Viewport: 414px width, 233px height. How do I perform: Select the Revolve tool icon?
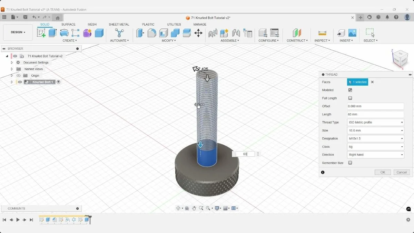(x=64, y=33)
